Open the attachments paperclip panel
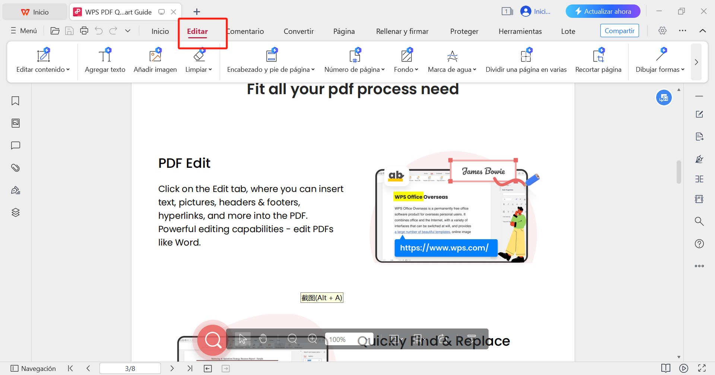 point(15,168)
